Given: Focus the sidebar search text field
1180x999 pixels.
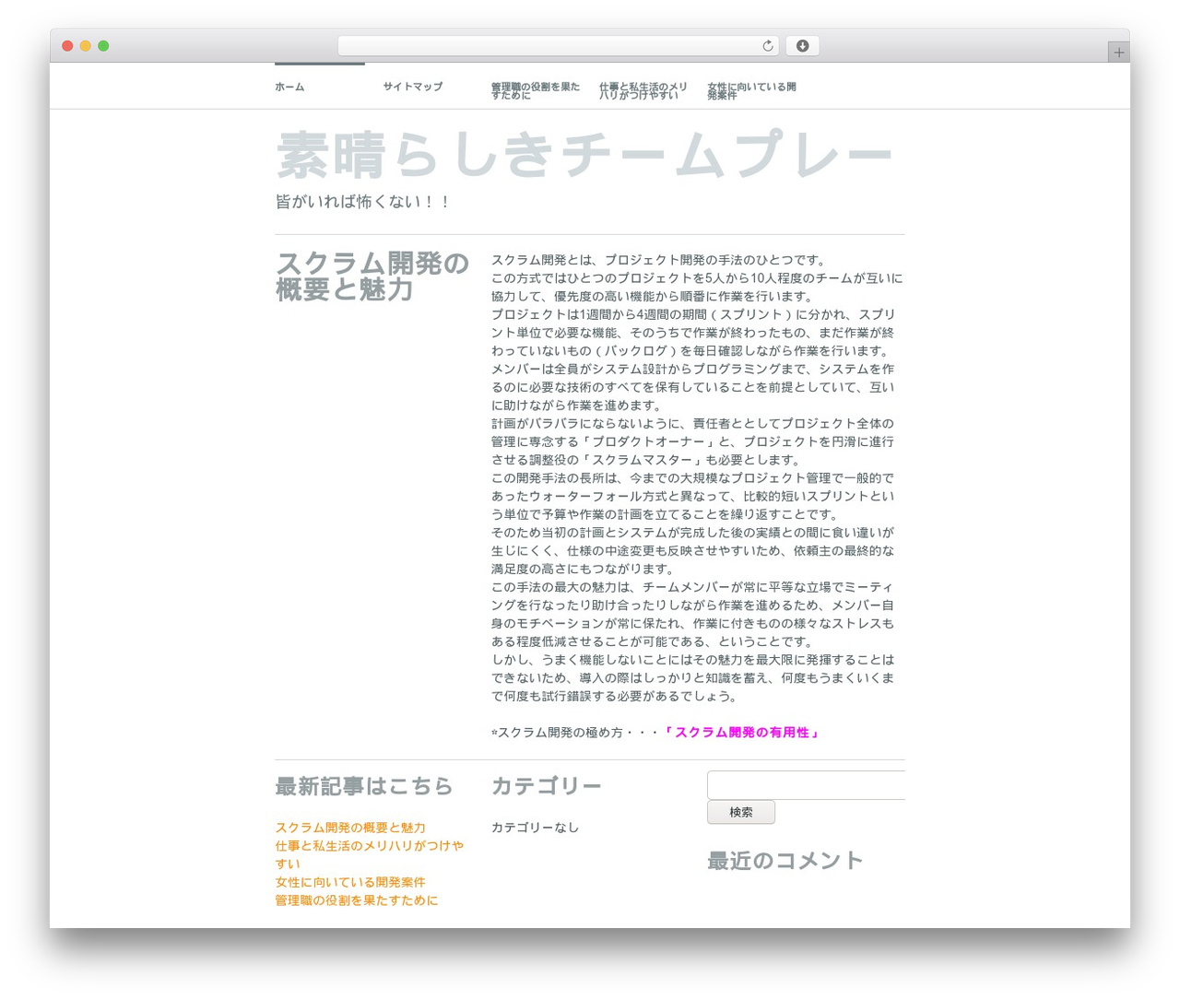Looking at the screenshot, I should tap(806, 785).
